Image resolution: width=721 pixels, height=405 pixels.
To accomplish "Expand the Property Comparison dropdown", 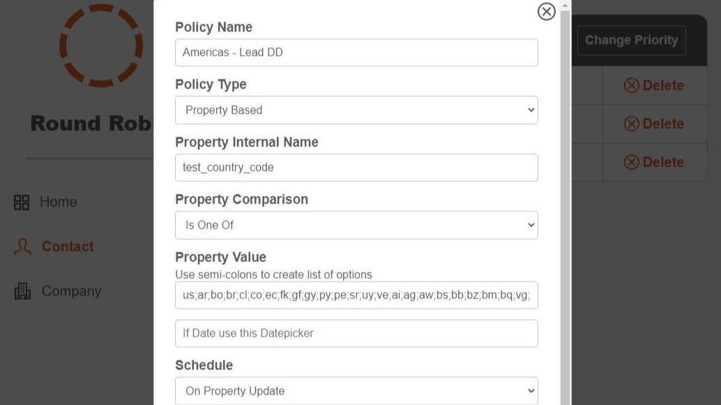I will [x=356, y=225].
